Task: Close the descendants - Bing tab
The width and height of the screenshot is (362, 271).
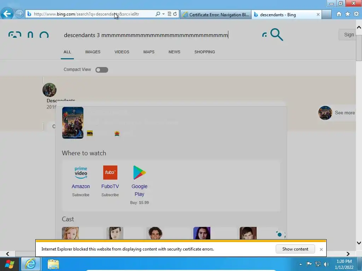Action: (318, 14)
